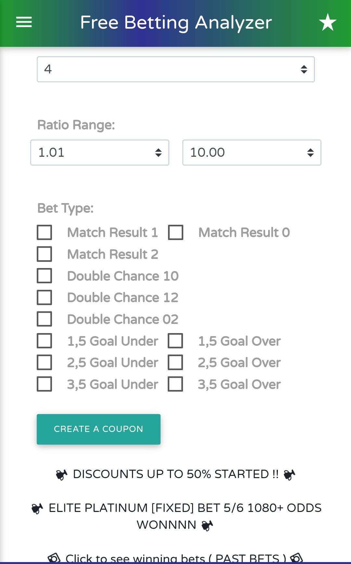Check the 3,5 Goal Over option

click(175, 384)
